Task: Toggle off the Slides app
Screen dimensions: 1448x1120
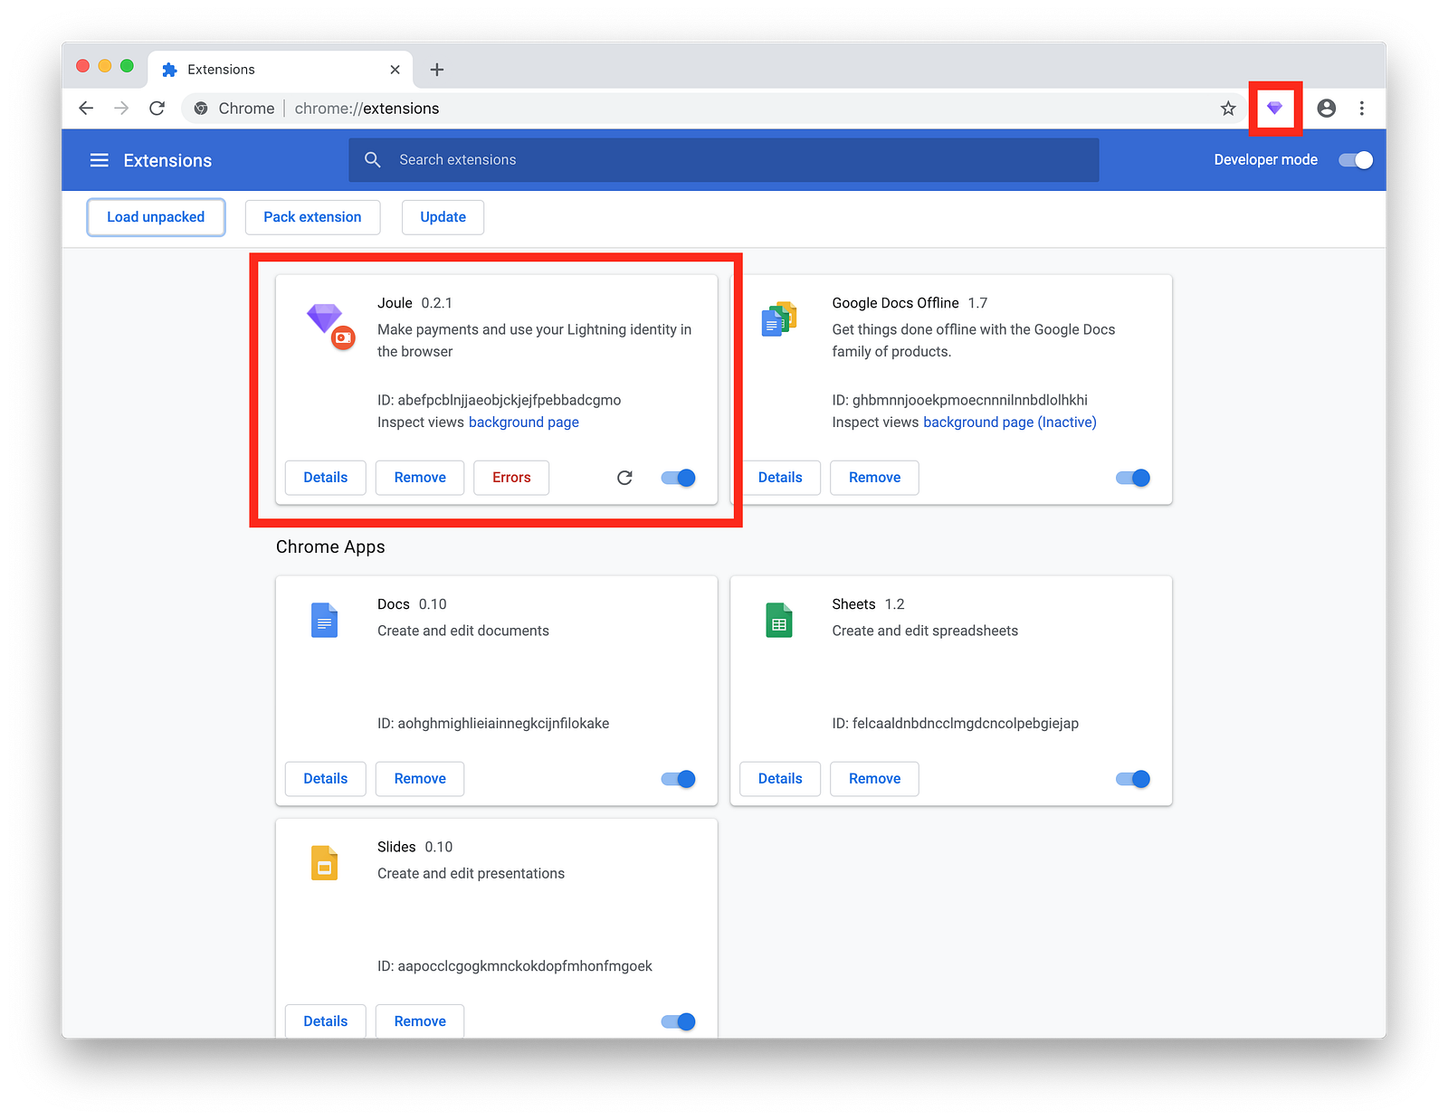Action: point(678,1021)
